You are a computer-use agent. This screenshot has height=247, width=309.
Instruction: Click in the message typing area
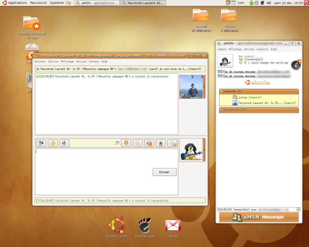pyautogui.click(x=107, y=172)
